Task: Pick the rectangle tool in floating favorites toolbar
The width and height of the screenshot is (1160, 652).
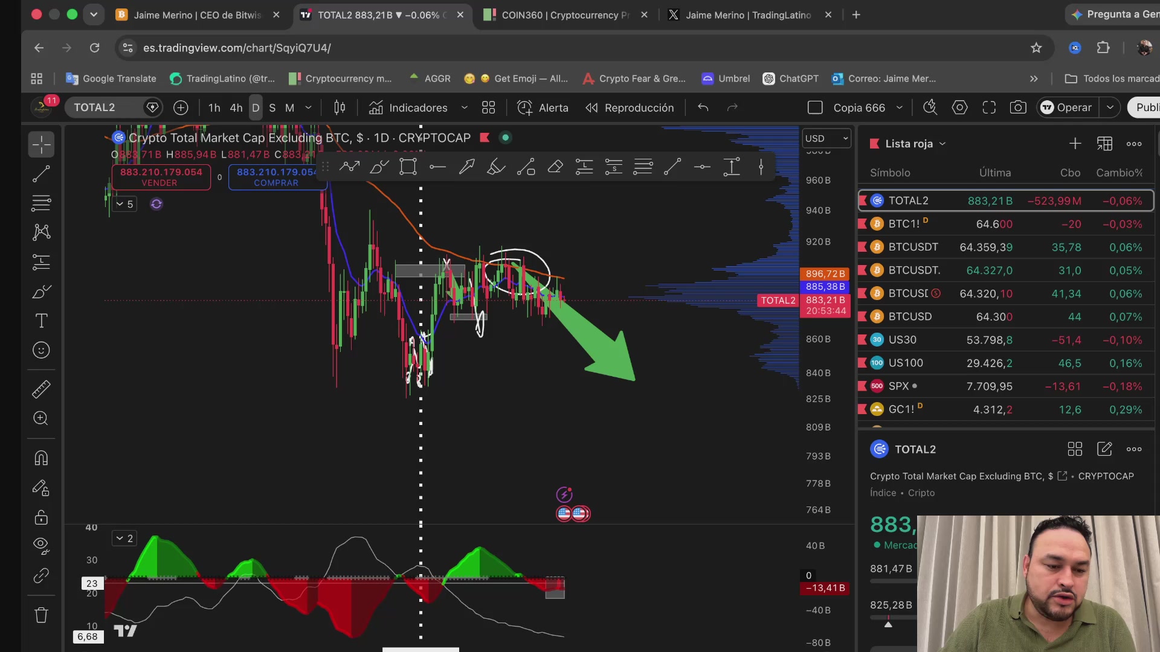Action: [408, 167]
